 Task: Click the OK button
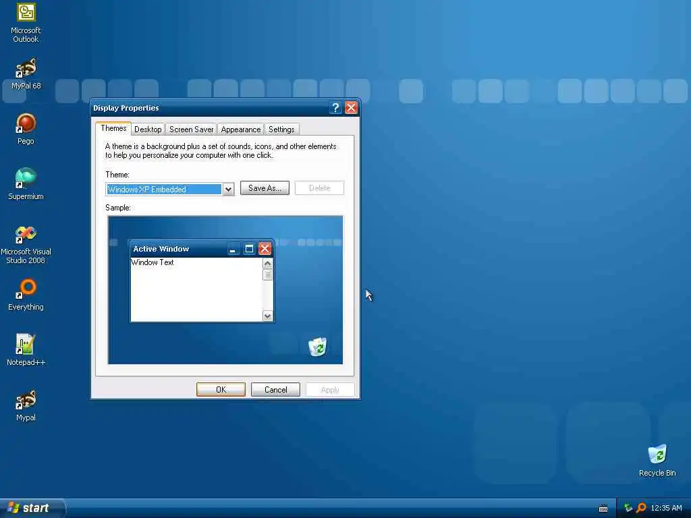(221, 390)
